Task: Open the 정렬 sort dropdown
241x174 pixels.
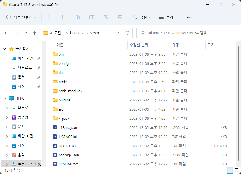Action: pos(142,17)
